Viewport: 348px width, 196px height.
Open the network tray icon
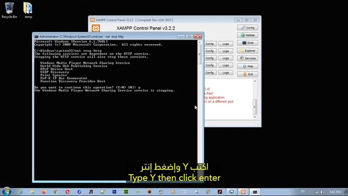coord(316,192)
